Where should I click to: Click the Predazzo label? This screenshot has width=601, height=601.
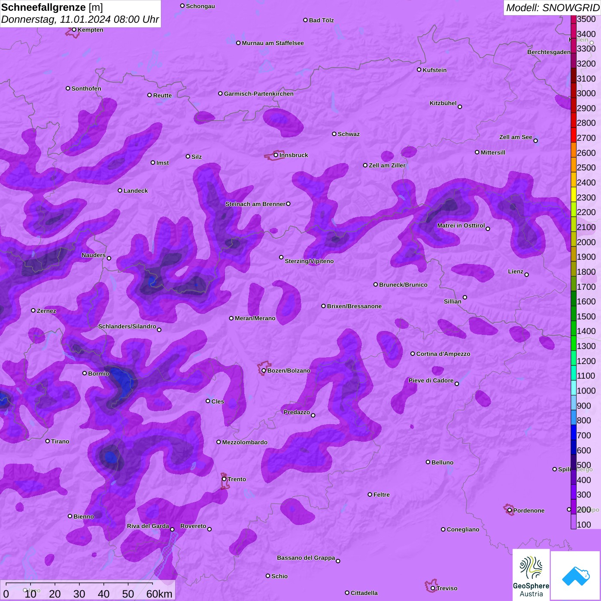[297, 412]
